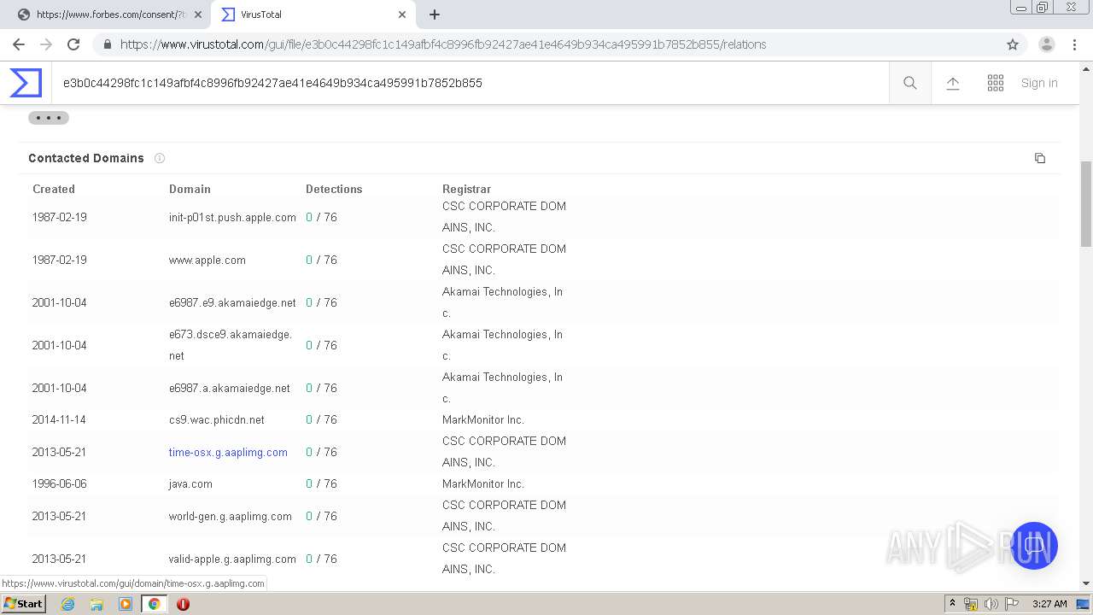Select the valid-apple.g.aaplimg.com domain
Image resolution: width=1093 pixels, height=615 pixels.
coord(232,559)
